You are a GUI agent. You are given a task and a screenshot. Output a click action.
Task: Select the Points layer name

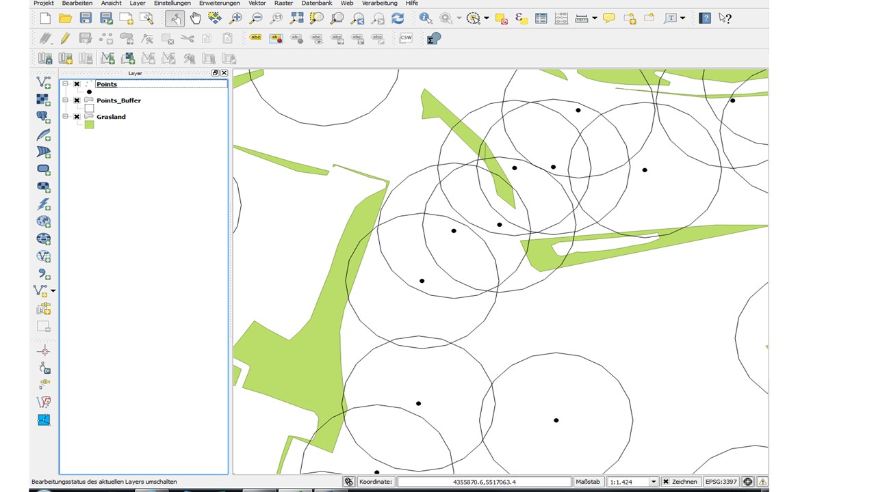click(107, 84)
